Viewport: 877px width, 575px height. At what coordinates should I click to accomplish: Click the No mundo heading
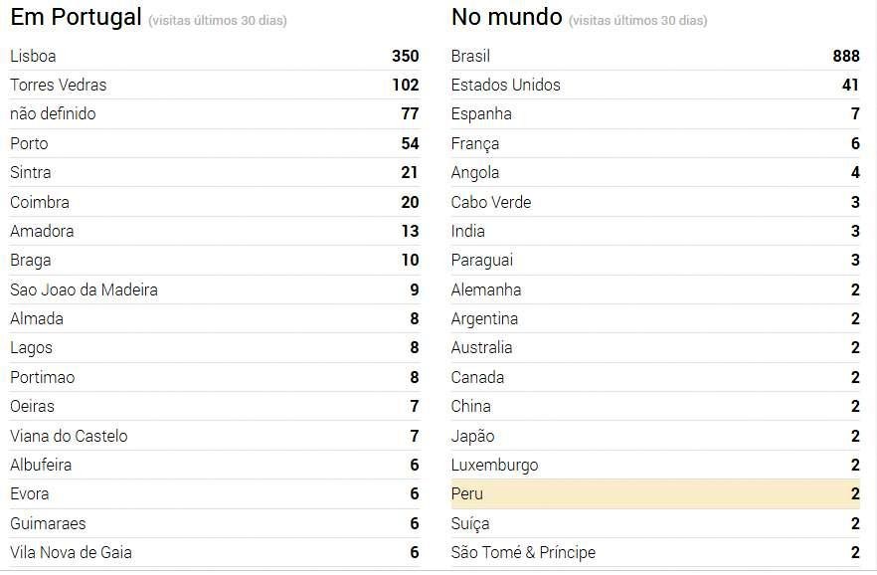(506, 18)
